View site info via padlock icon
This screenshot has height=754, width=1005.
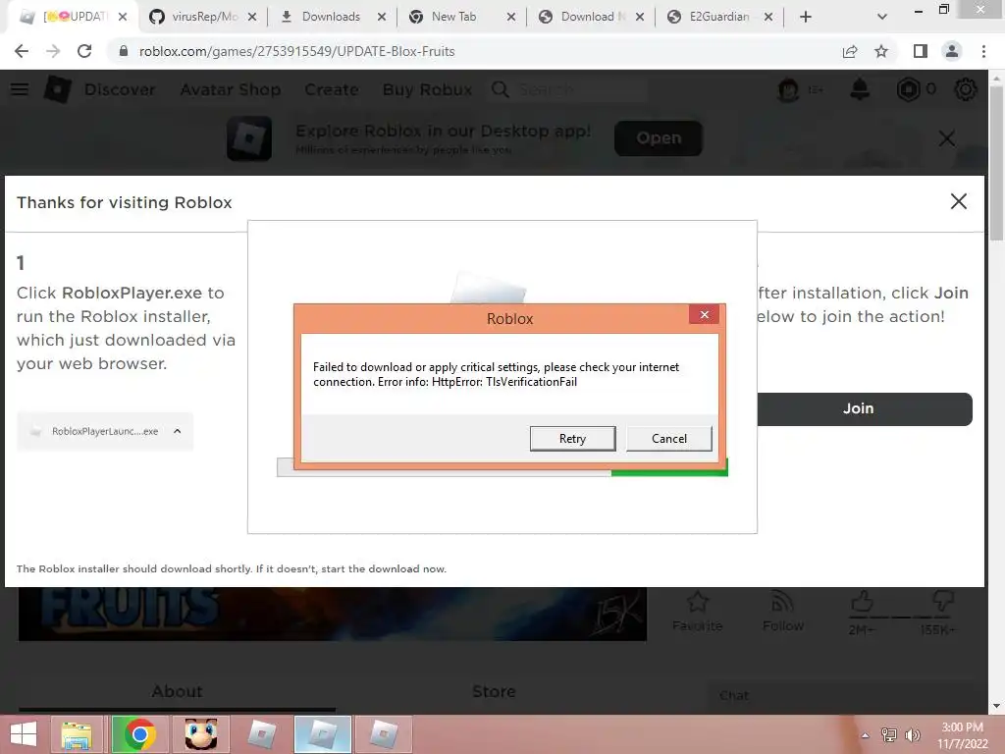124,51
